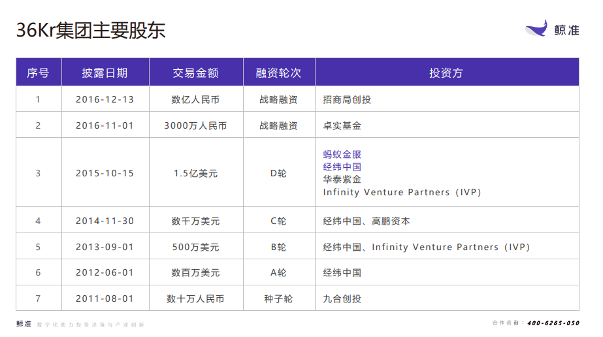Select date cell 2011-08-01
The width and height of the screenshot is (603, 337).
pyautogui.click(x=105, y=298)
